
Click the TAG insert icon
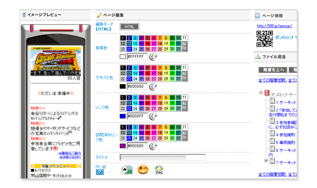point(159,170)
